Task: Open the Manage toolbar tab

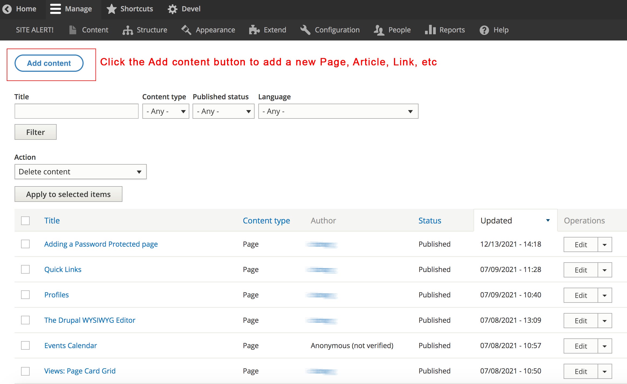Action: [x=73, y=9]
